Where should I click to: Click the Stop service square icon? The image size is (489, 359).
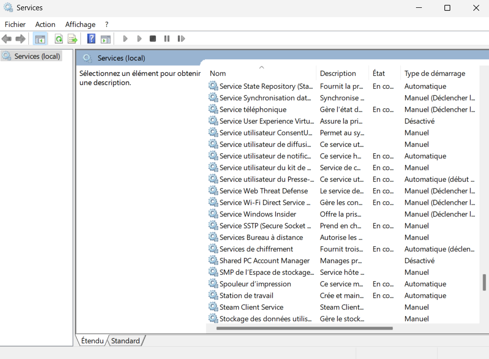[x=153, y=39]
